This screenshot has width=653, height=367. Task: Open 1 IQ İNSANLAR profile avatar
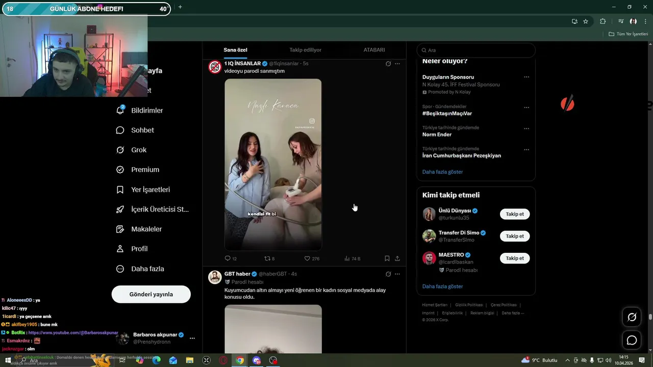[215, 67]
